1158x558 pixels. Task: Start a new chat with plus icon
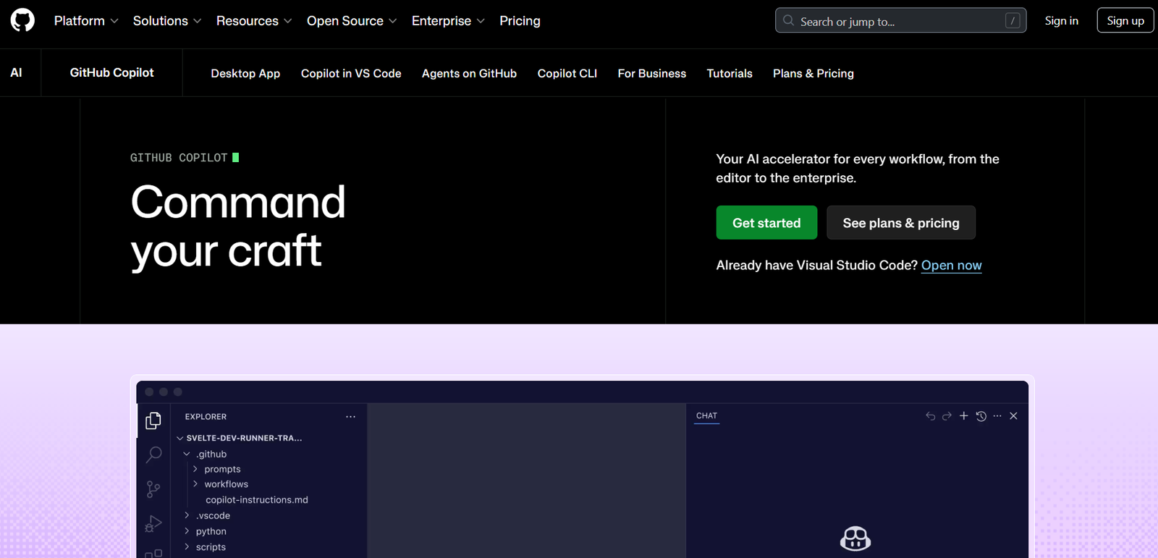pyautogui.click(x=963, y=416)
